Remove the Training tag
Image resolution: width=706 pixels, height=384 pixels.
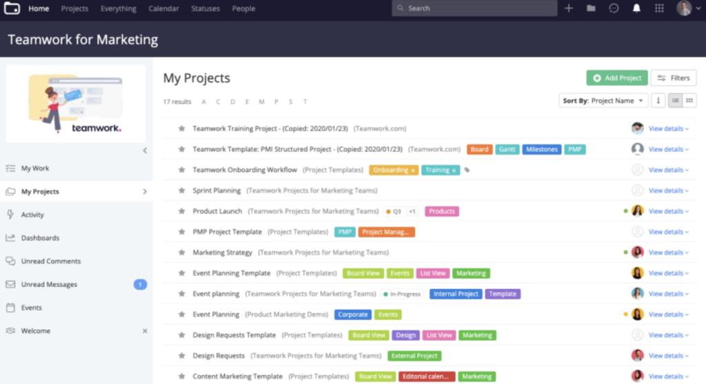click(x=454, y=171)
